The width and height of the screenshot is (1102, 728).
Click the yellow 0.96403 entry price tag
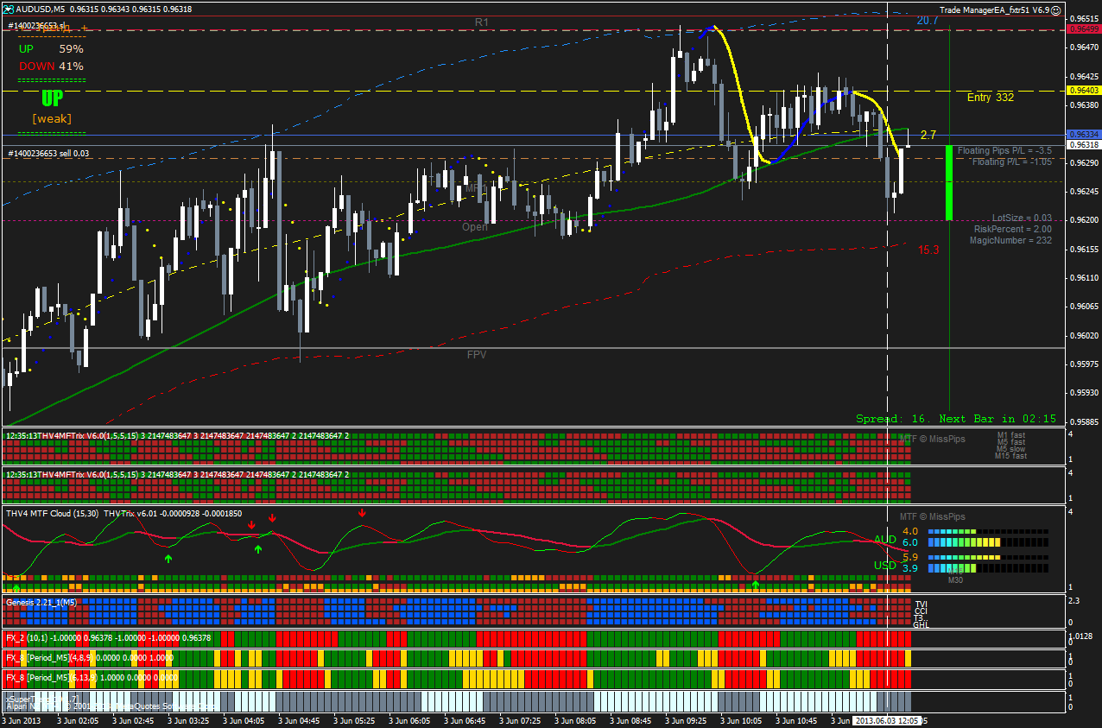(x=1083, y=91)
